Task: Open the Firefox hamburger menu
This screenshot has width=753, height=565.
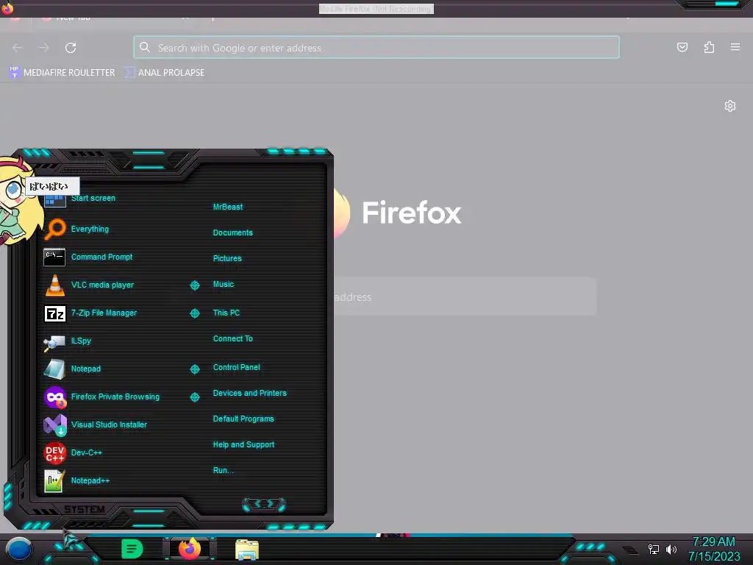Action: click(735, 47)
